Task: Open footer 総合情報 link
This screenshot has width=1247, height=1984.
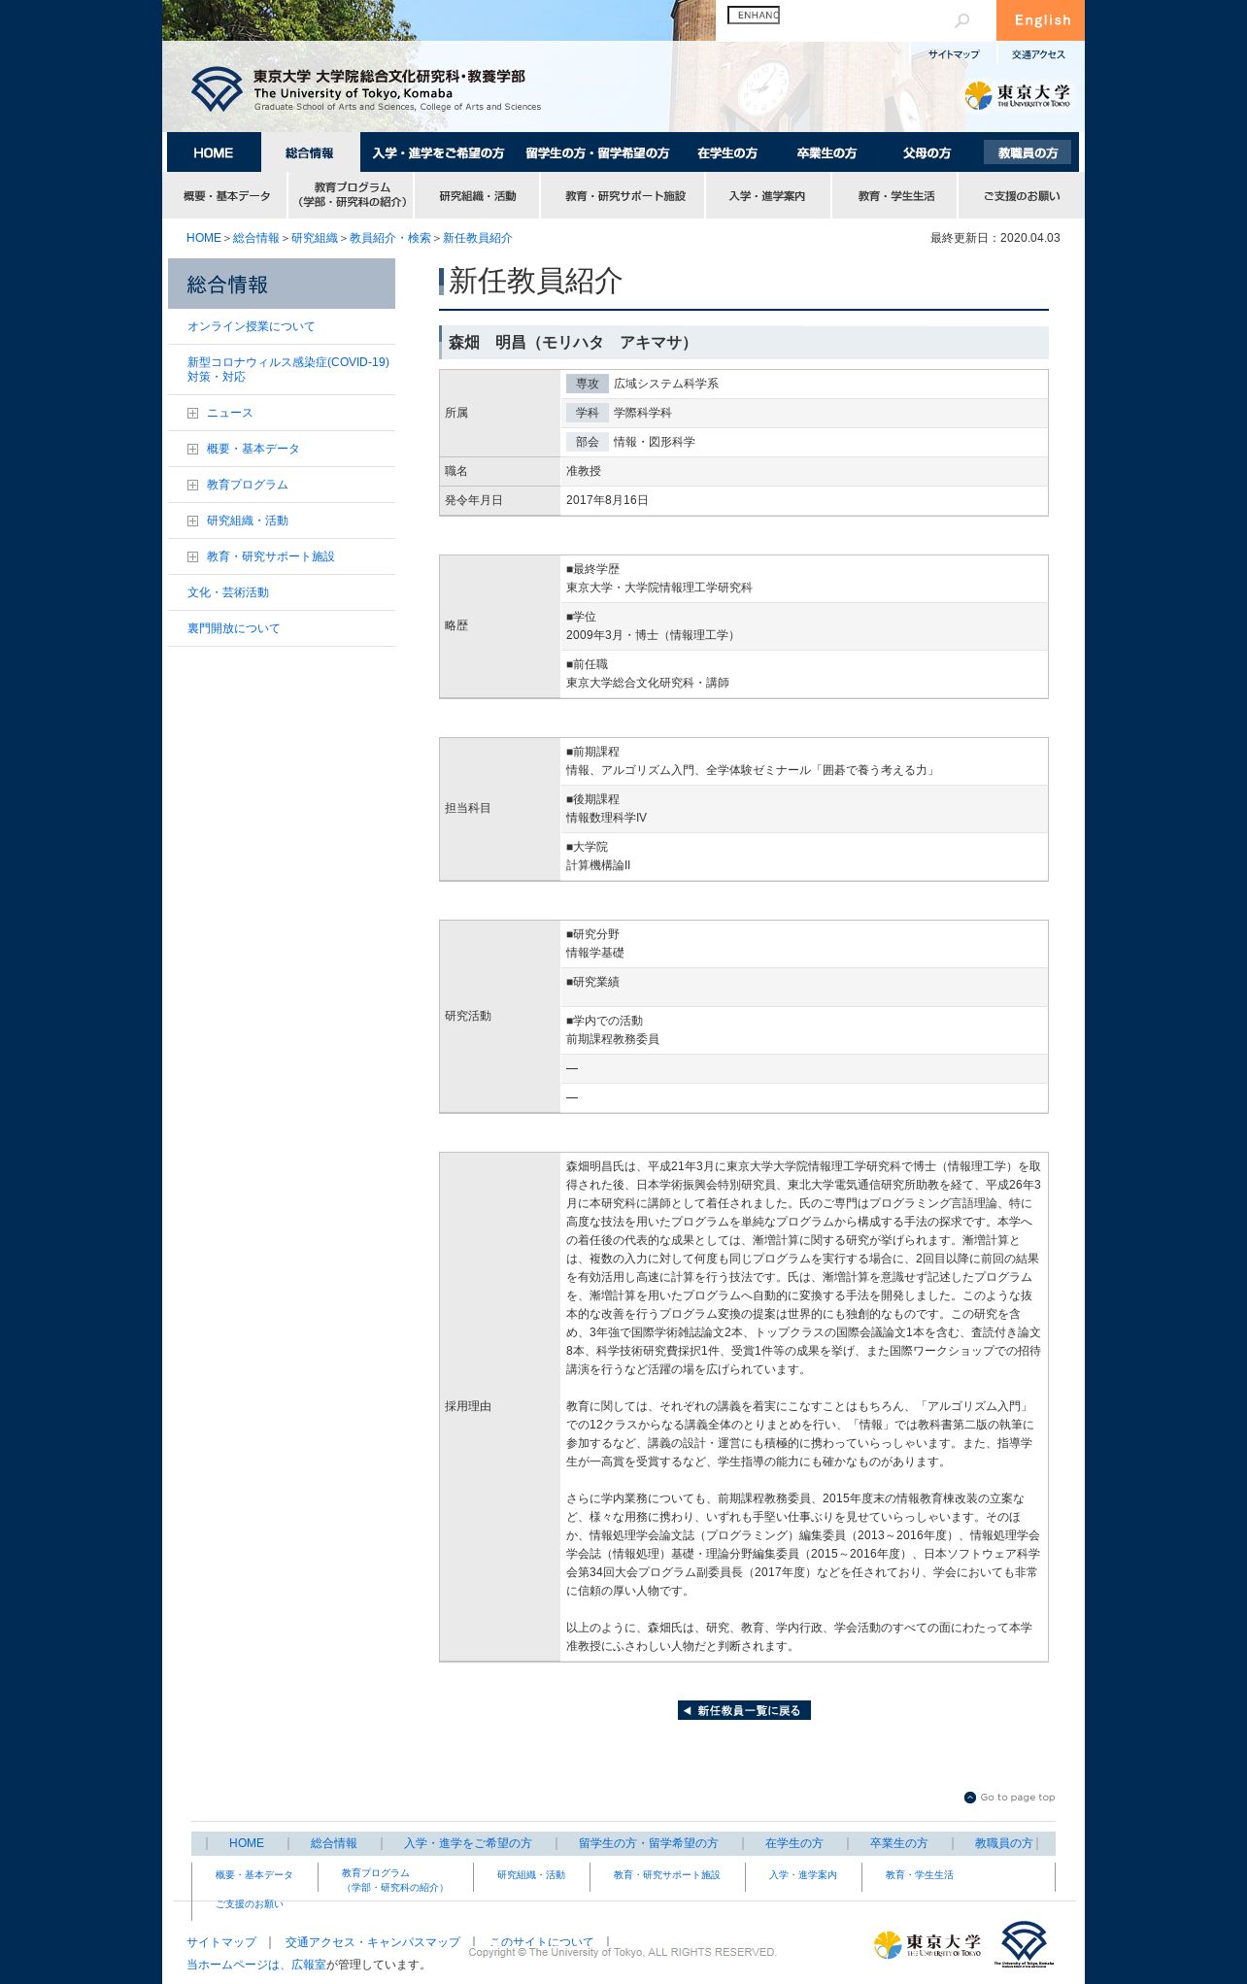Action: click(x=334, y=1843)
